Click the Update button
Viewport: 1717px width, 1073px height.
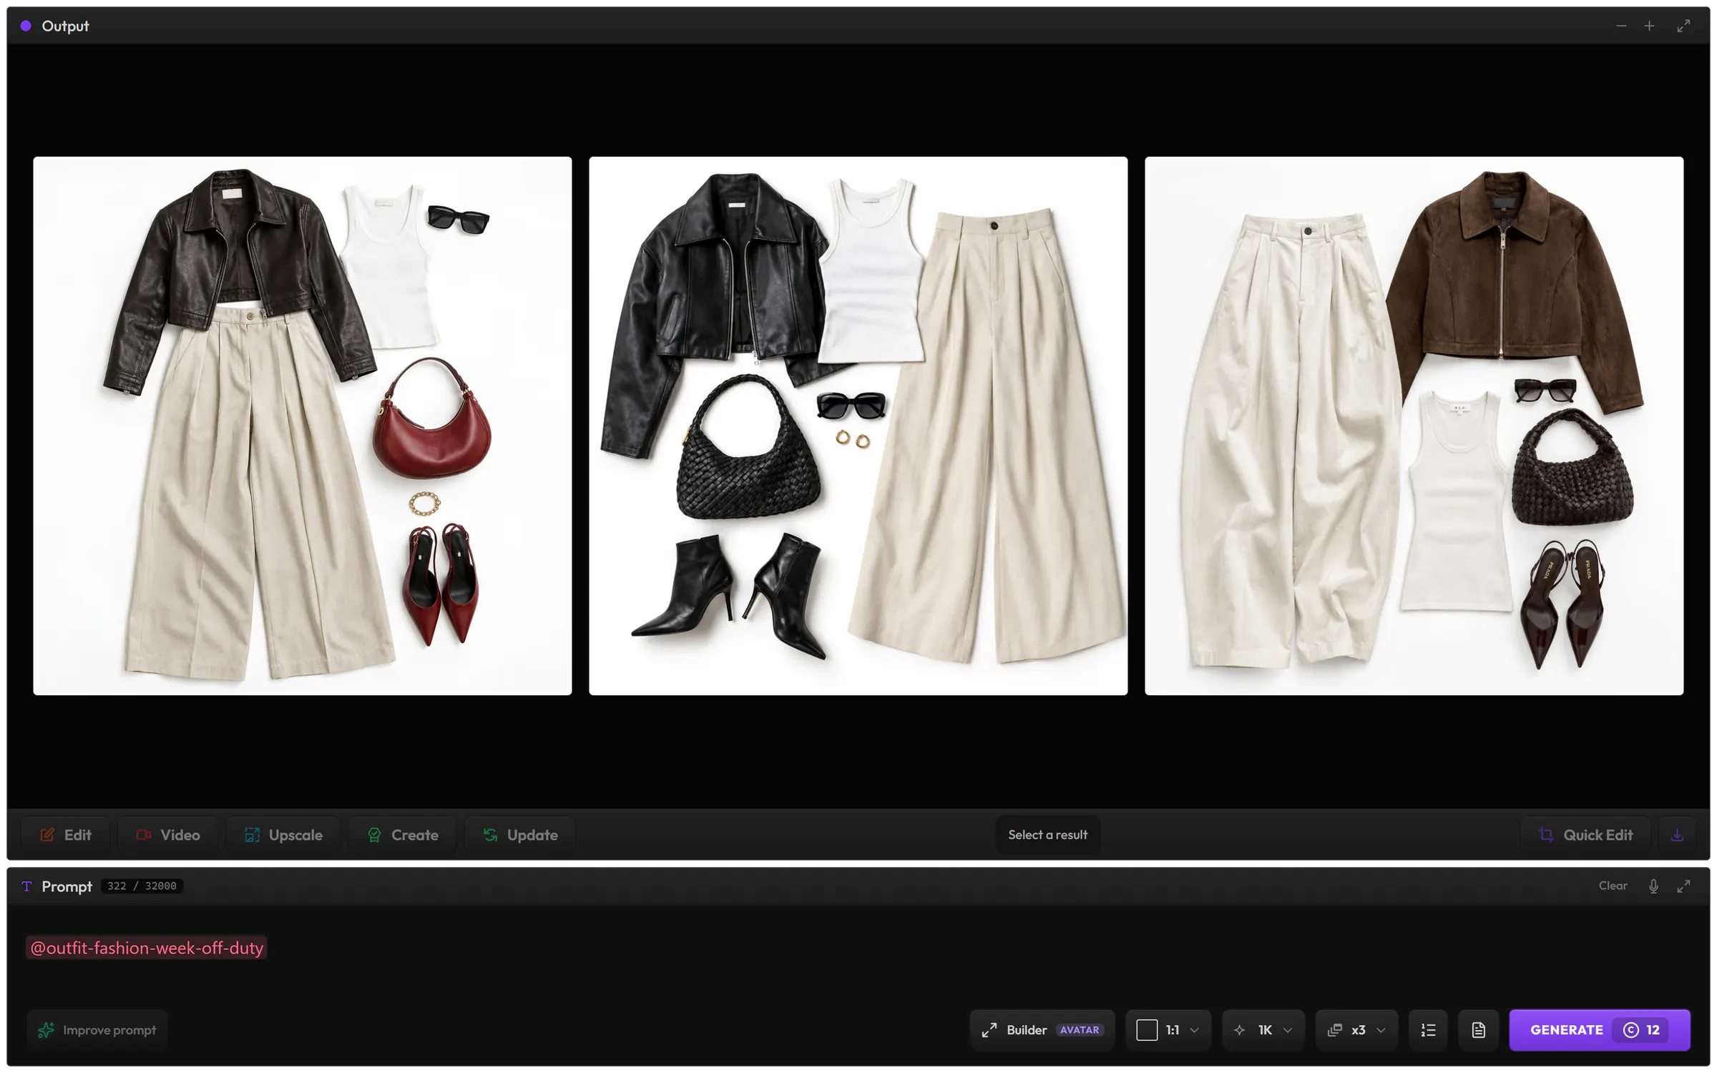pos(520,835)
